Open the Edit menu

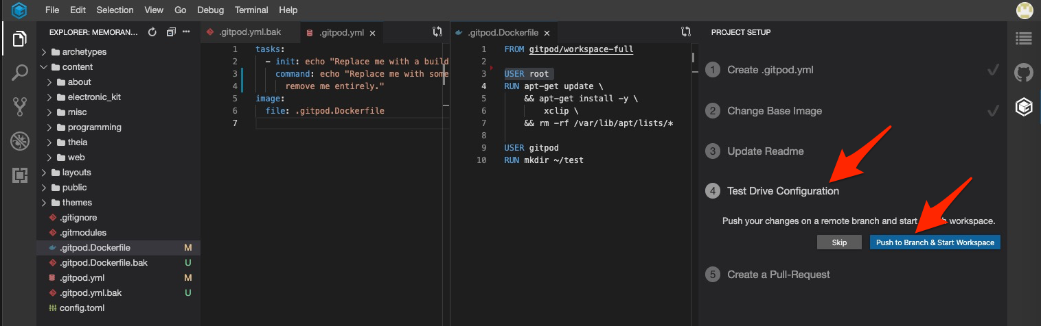[78, 10]
